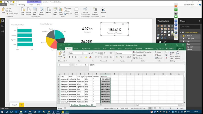The image size is (203, 114).
Task: Click the Excel formula bar value 82475
Action: tap(92, 65)
